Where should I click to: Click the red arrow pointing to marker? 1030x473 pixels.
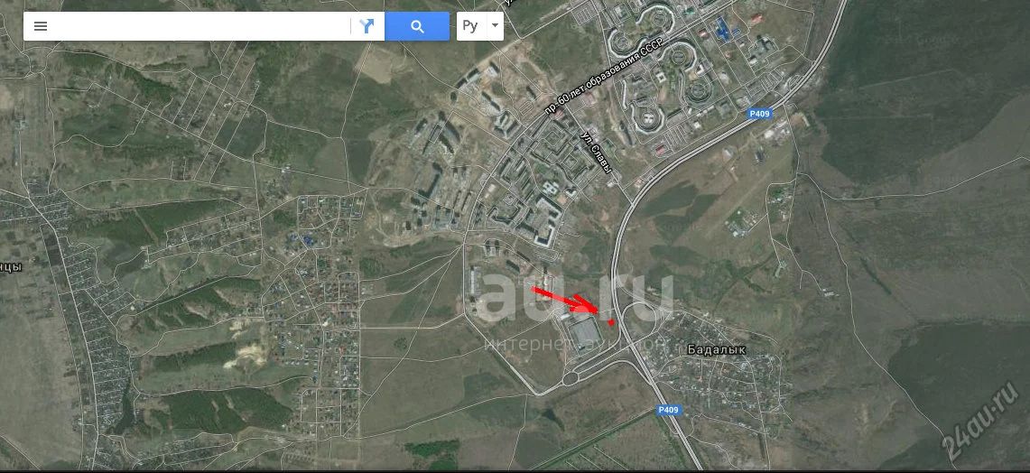point(564,300)
